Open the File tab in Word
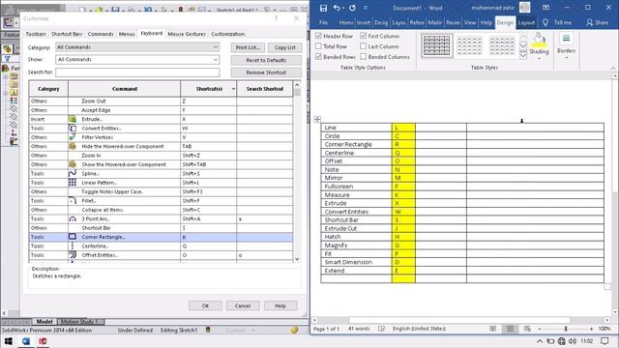The image size is (619, 348). click(323, 23)
